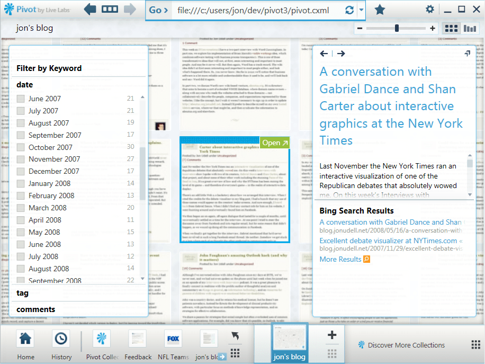Click the address bar URL field
Screen dimensions: 485x364
click(x=256, y=10)
